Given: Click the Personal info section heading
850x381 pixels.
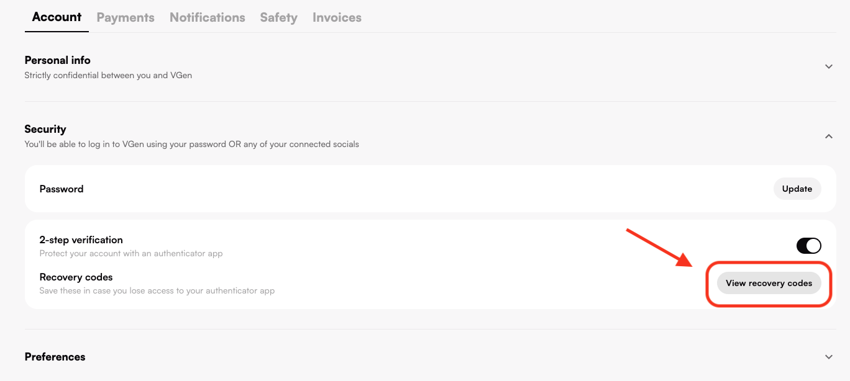Looking at the screenshot, I should pos(57,60).
